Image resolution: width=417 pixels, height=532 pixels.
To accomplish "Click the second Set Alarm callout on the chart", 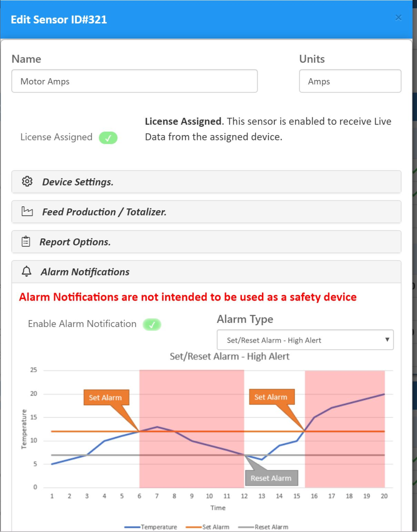I will tap(272, 397).
